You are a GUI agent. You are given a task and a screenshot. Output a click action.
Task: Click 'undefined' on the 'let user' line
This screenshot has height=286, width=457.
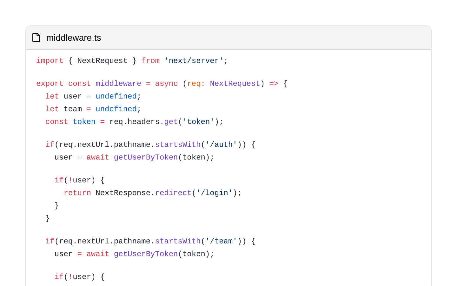(116, 96)
